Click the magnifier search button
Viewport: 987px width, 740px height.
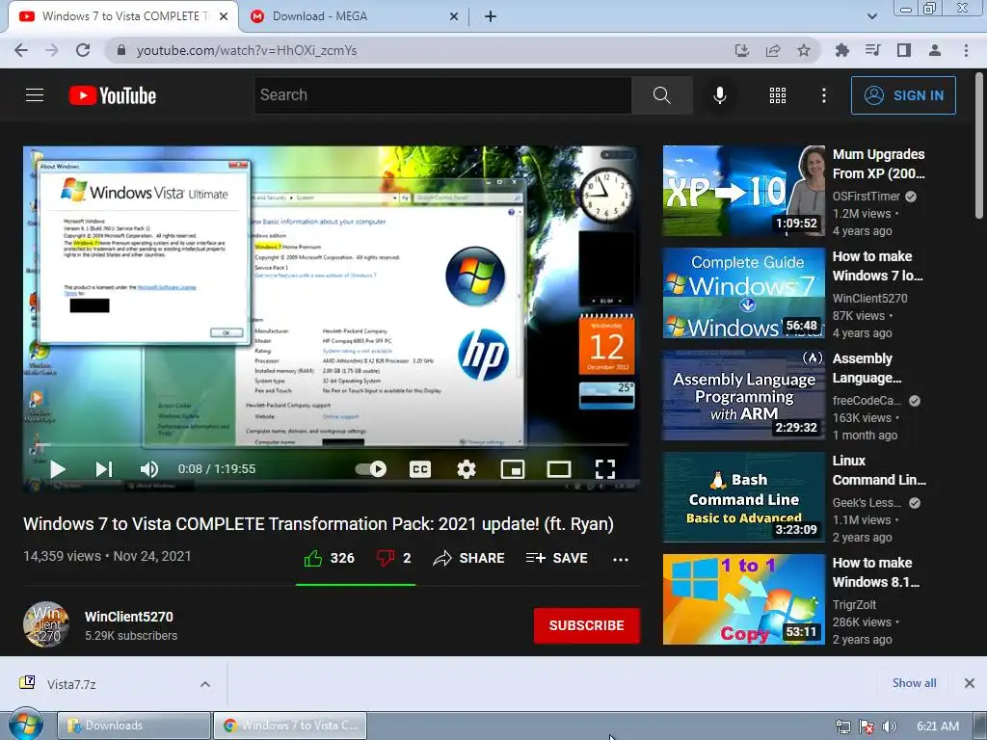coord(661,95)
